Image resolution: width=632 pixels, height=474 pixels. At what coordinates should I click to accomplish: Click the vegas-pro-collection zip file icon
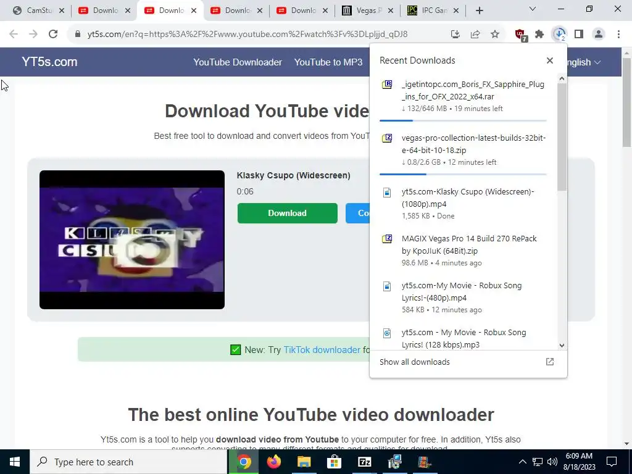[387, 138]
